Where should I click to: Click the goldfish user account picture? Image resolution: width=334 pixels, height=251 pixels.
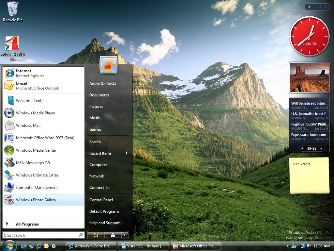coord(108,65)
